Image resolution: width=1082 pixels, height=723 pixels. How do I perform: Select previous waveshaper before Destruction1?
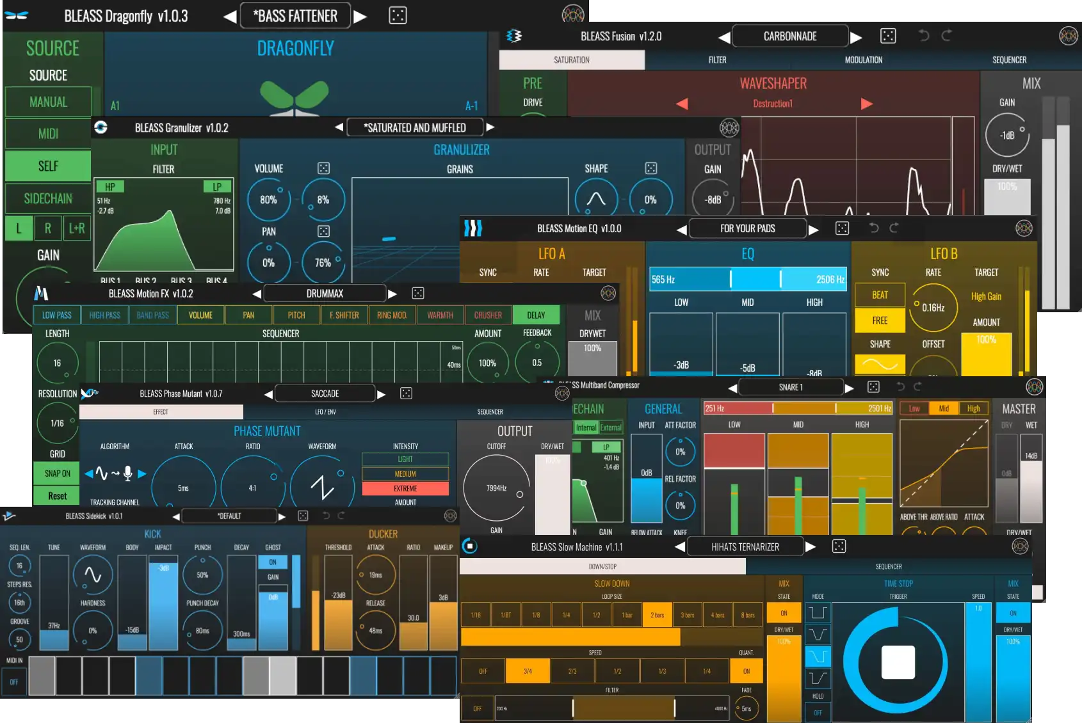pyautogui.click(x=682, y=104)
